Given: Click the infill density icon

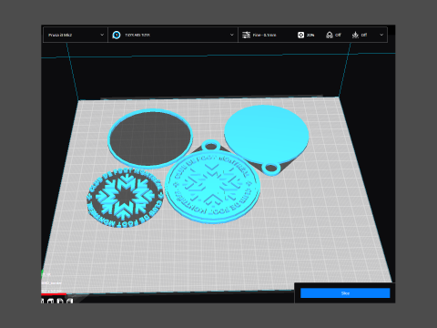Looking at the screenshot, I should click(x=300, y=35).
